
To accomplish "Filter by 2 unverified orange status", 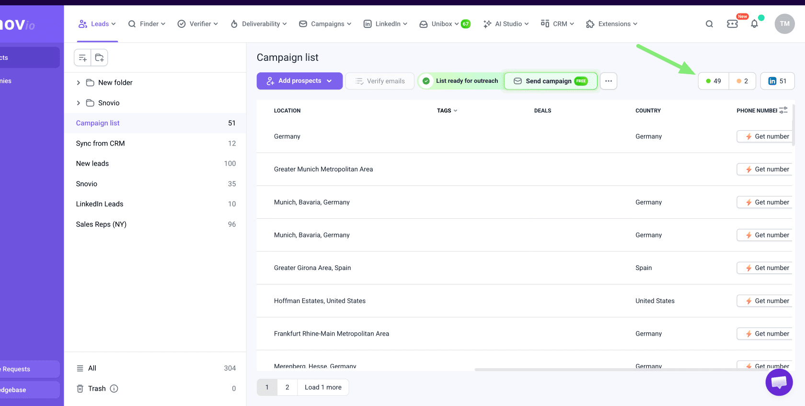I will (742, 81).
